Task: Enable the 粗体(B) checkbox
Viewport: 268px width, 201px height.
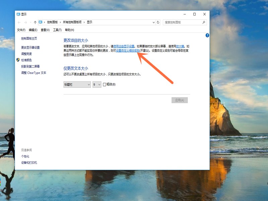Action: click(105, 84)
